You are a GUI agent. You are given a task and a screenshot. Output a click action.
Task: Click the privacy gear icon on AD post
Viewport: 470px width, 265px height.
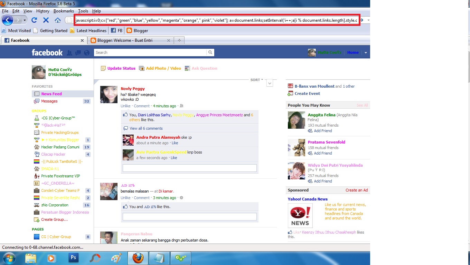tap(181, 198)
